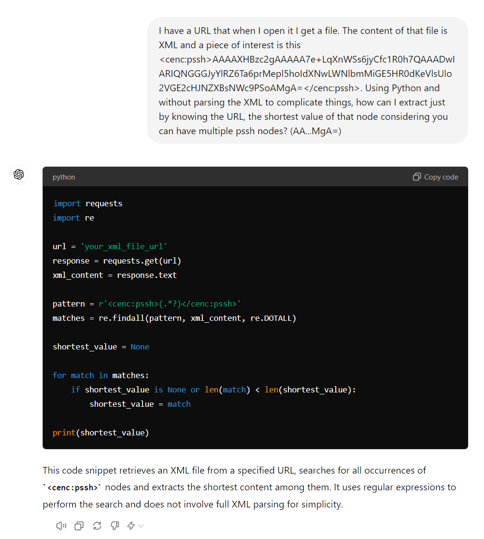The height and width of the screenshot is (539, 484).
Task: Click the 'your_xml_file_url' string in code
Action: [124, 246]
